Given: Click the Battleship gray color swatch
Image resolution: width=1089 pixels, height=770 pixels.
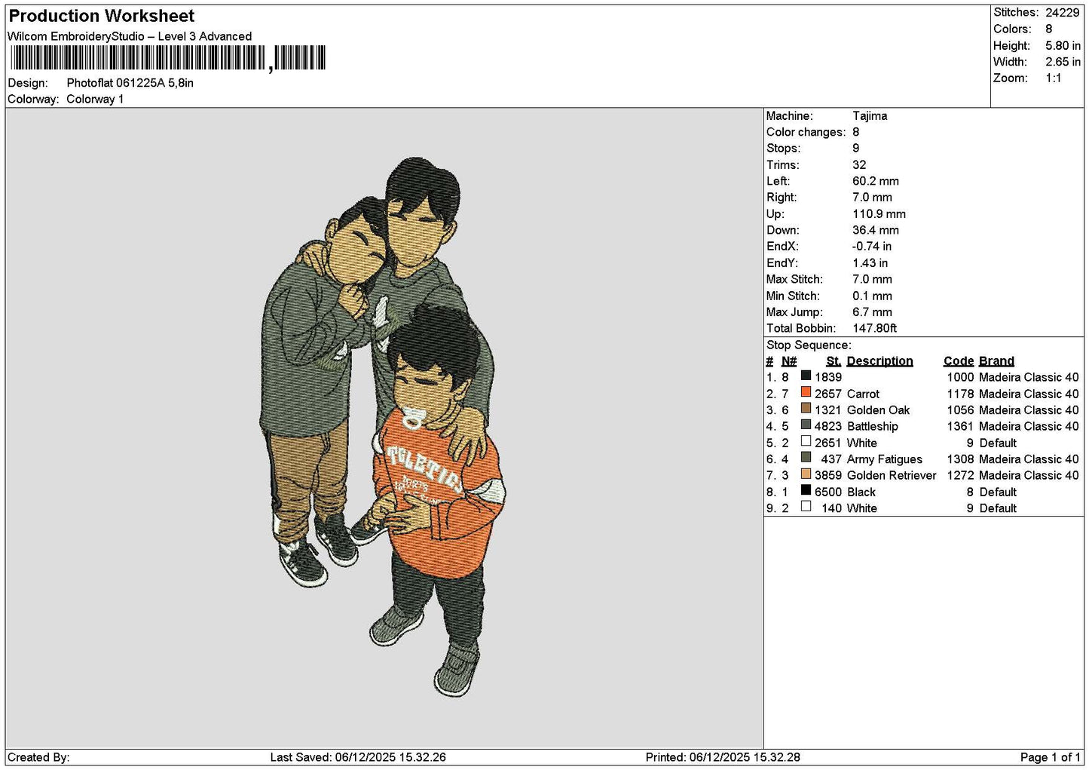Looking at the screenshot, I should tap(806, 425).
